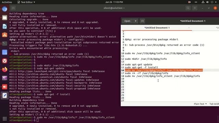Click editor line 'sudo apt-get -f install'
219x123 pixels.
[x=141, y=67]
